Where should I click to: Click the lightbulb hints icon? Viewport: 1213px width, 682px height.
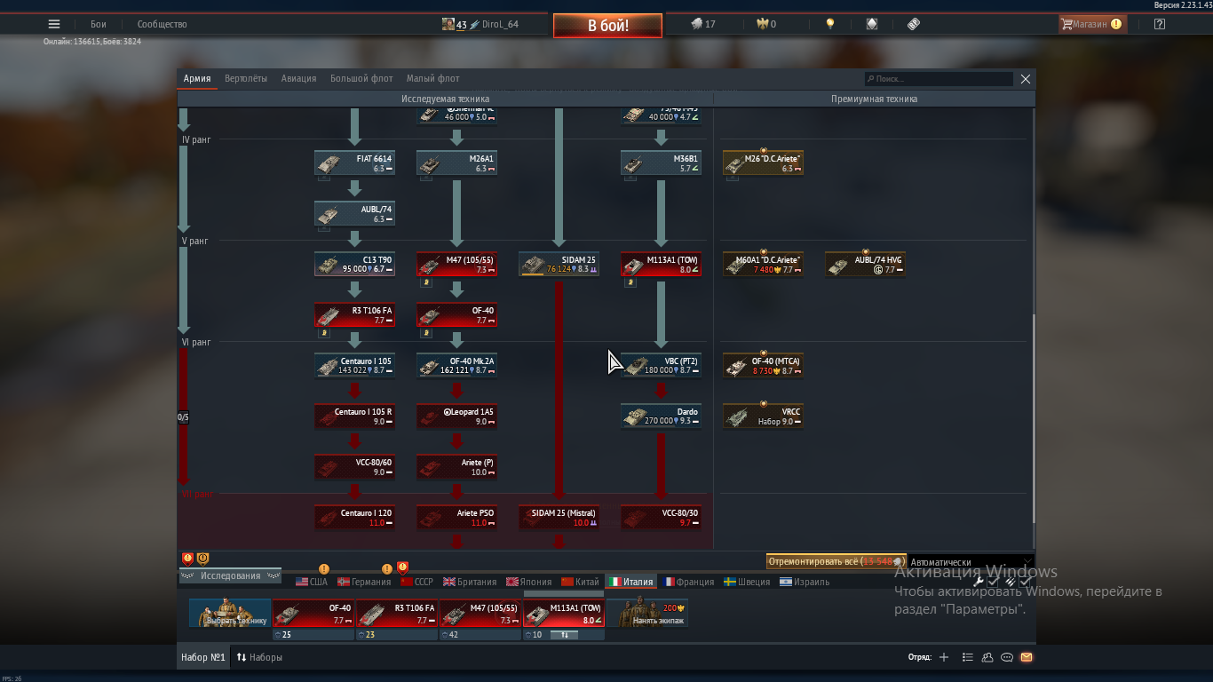830,24
